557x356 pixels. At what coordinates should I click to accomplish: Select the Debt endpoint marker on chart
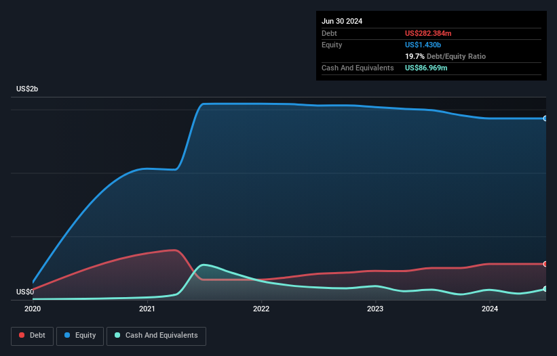(545, 264)
